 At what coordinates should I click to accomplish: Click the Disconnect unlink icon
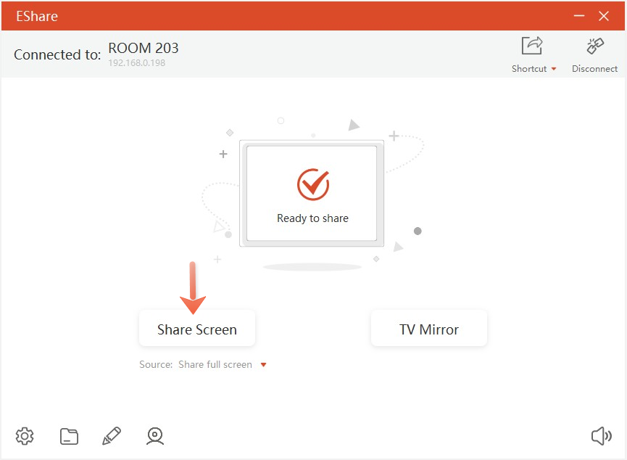[x=595, y=46]
